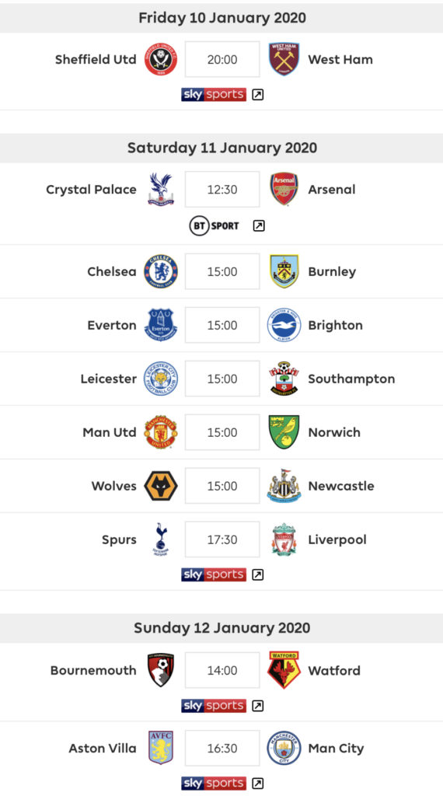This screenshot has width=443, height=796.
Task: Select the Chelsea club crest
Action: tap(160, 271)
